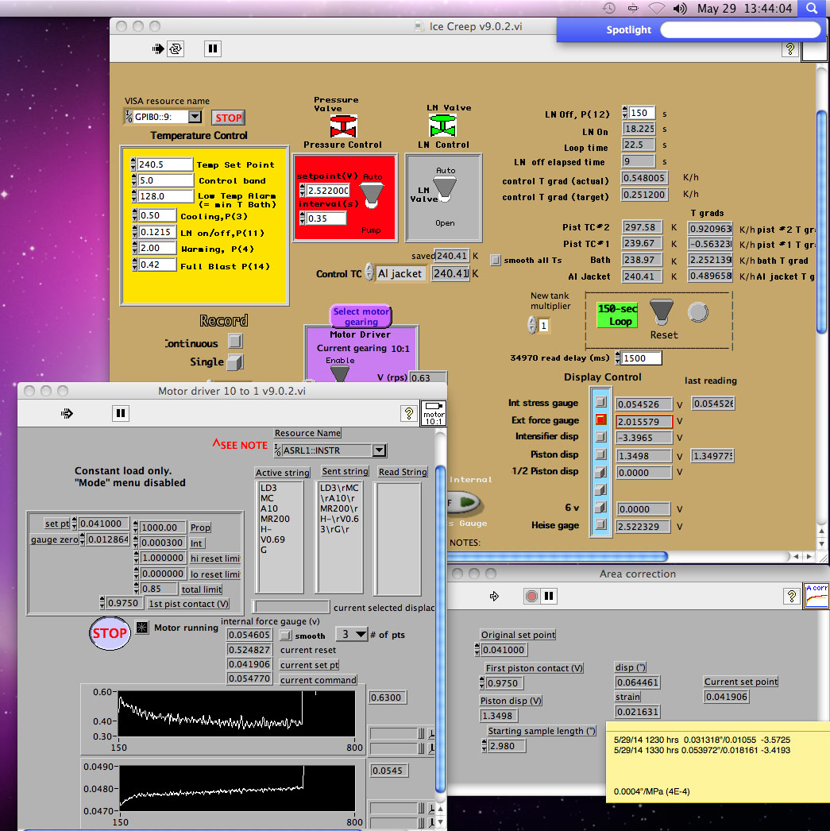The image size is (830, 831).
Task: Toggle the Ext force gauge display button
Action: click(601, 419)
